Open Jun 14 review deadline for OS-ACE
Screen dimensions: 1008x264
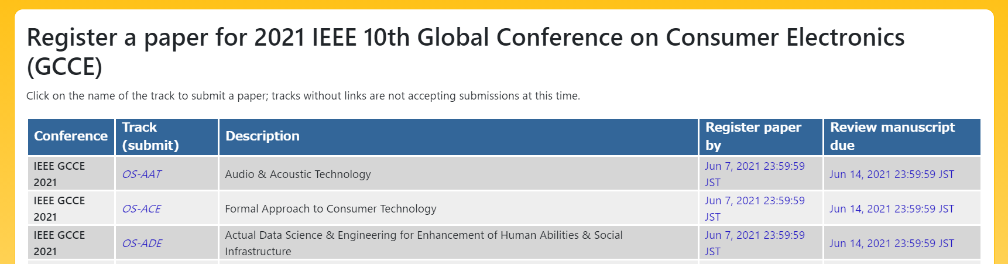point(892,208)
